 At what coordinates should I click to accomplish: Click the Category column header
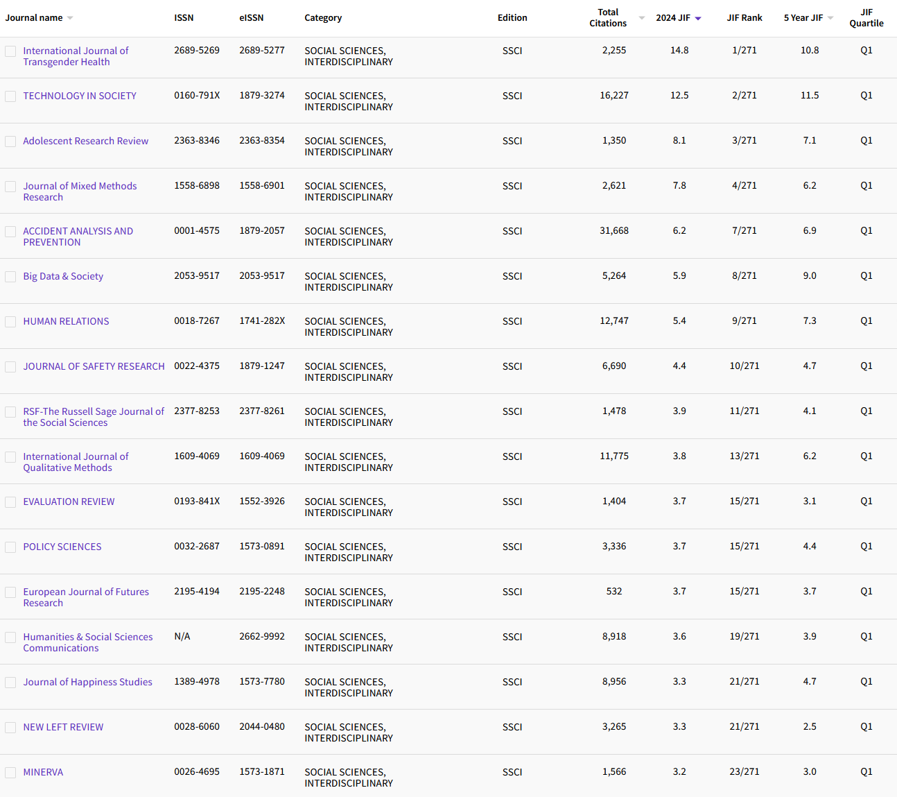pyautogui.click(x=323, y=18)
